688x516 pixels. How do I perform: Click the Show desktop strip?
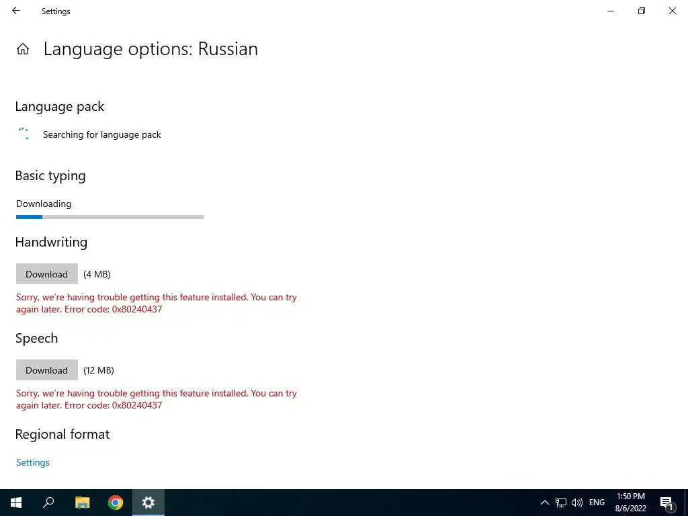686,503
